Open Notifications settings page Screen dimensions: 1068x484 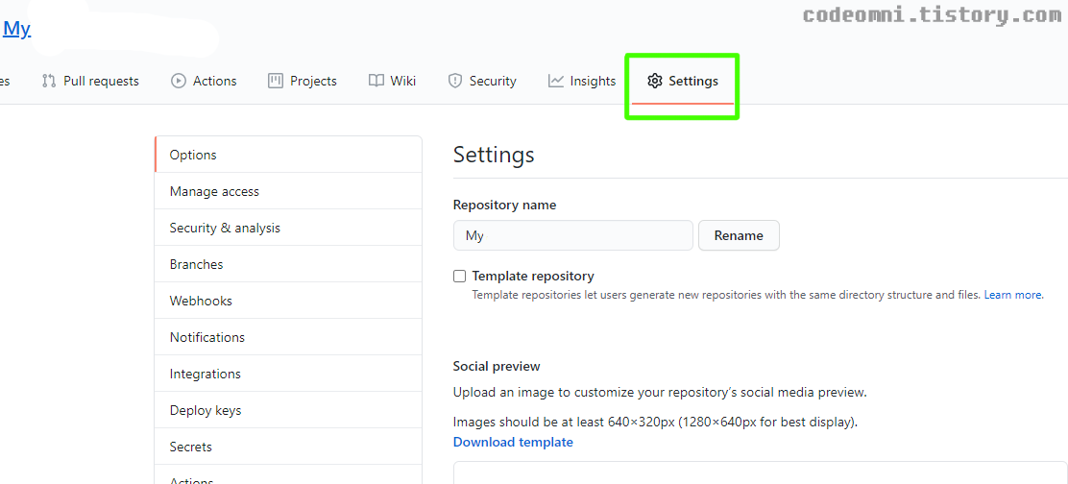point(288,338)
